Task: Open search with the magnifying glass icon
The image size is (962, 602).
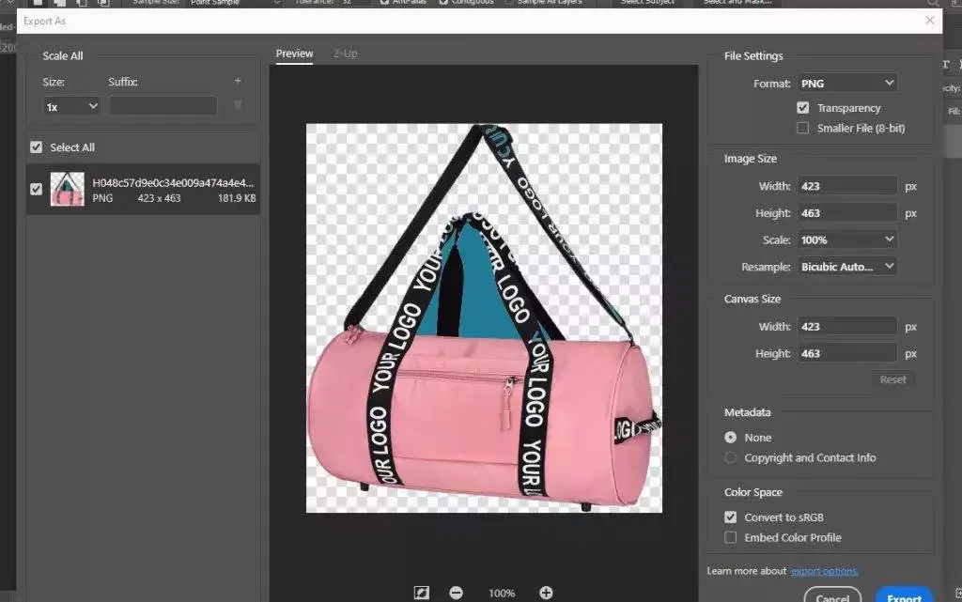Action: (x=933, y=4)
